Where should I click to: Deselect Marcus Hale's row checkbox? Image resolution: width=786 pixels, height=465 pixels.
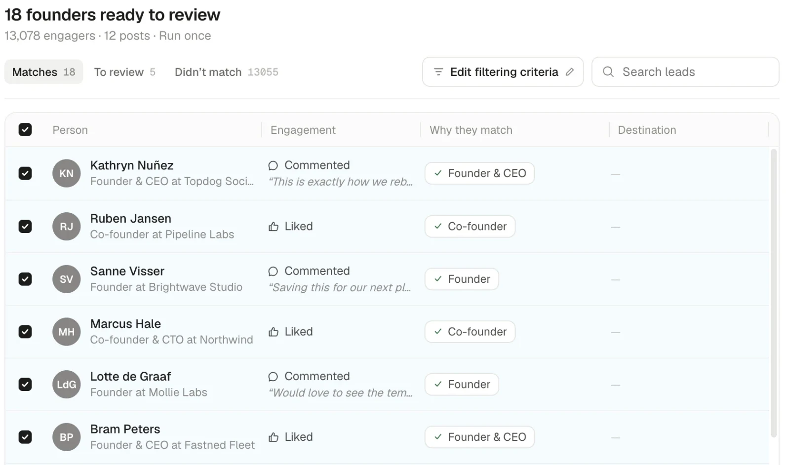click(x=25, y=332)
